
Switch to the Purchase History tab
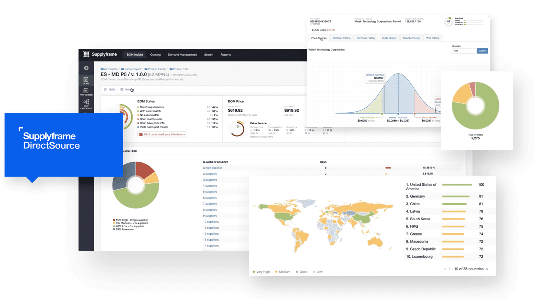coord(366,38)
